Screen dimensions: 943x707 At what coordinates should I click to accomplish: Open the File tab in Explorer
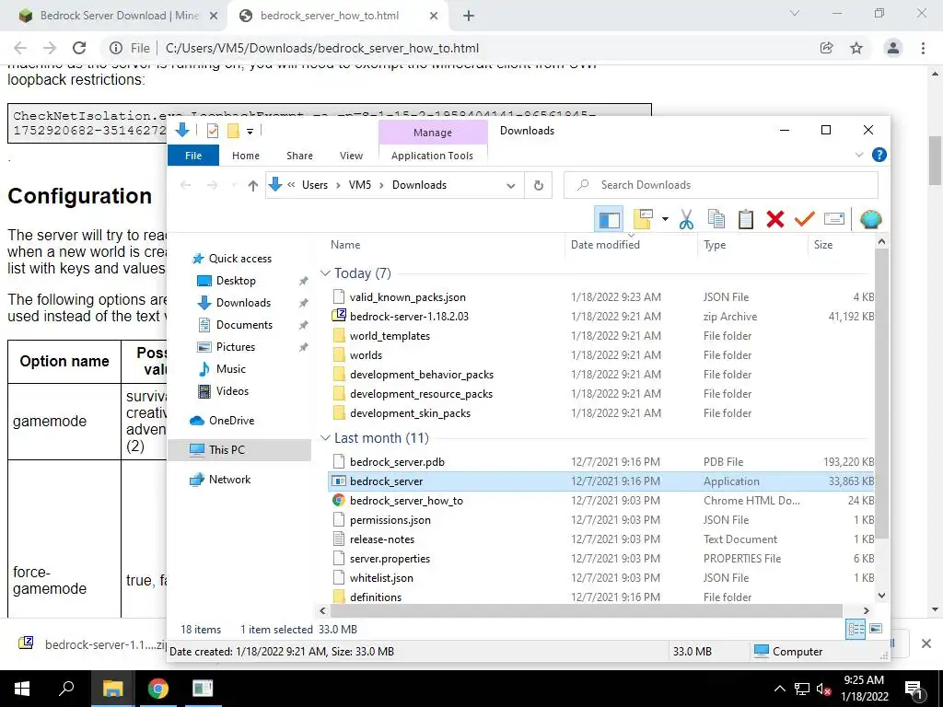[193, 156]
